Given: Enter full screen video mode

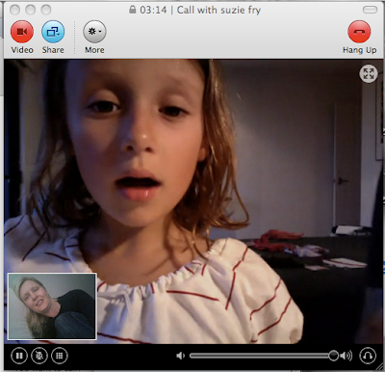Looking at the screenshot, I should pos(369,74).
